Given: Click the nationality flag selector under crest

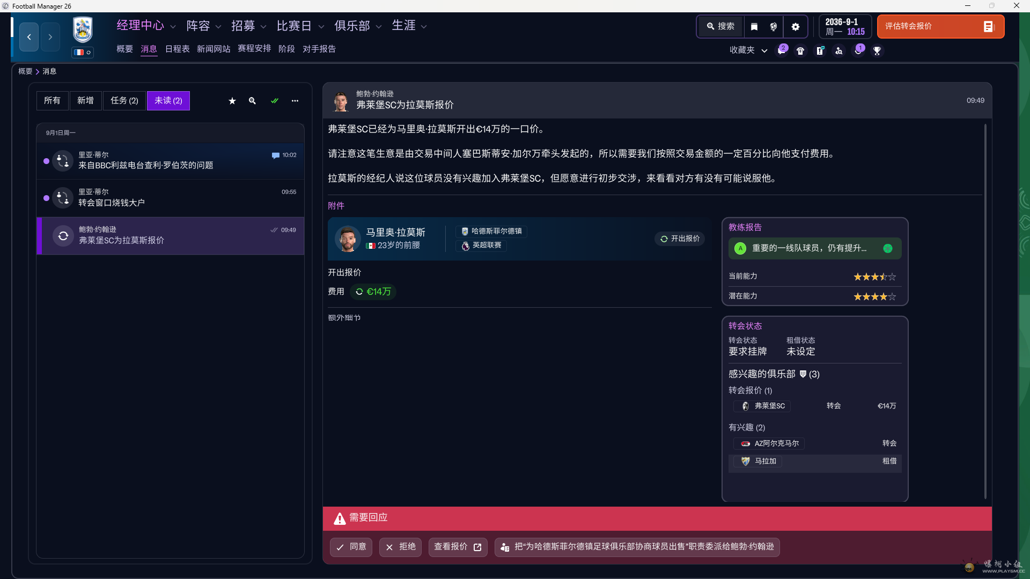Looking at the screenshot, I should [83, 53].
